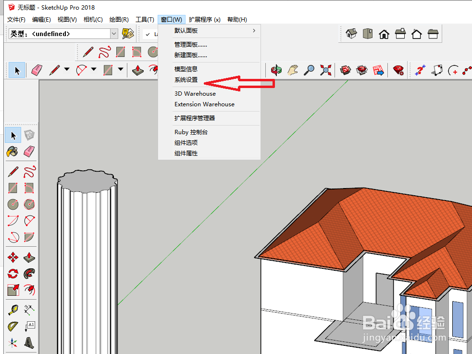The height and width of the screenshot is (354, 472).
Task: Select the Freehand tool in vertical toolset
Action: pyautogui.click(x=29, y=172)
